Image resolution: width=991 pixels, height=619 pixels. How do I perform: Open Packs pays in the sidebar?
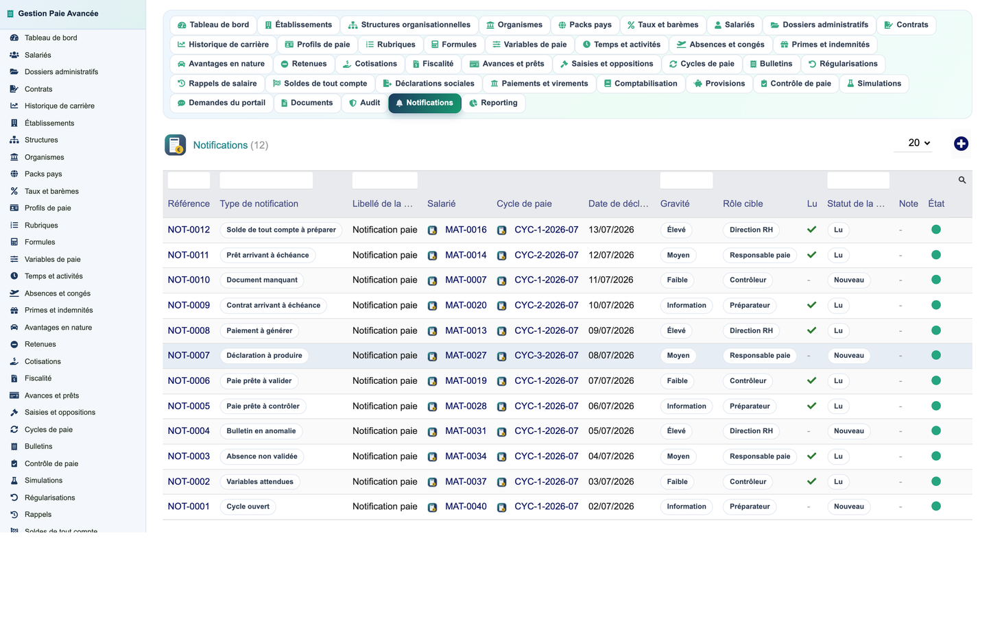pos(43,174)
